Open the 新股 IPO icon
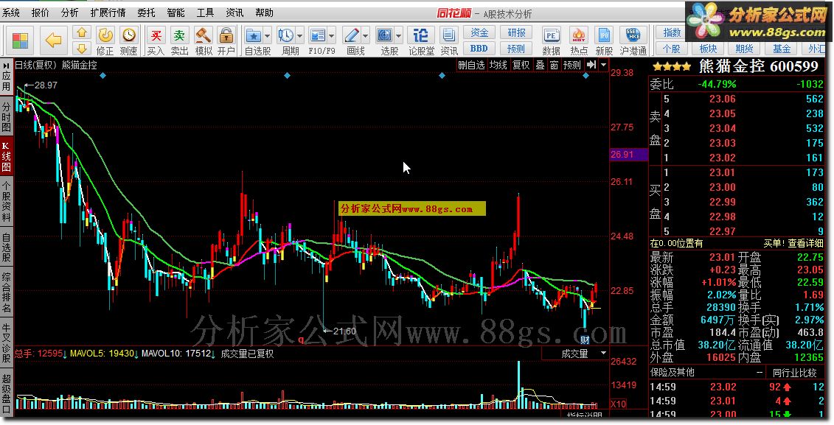The image size is (834, 425). coord(604,35)
